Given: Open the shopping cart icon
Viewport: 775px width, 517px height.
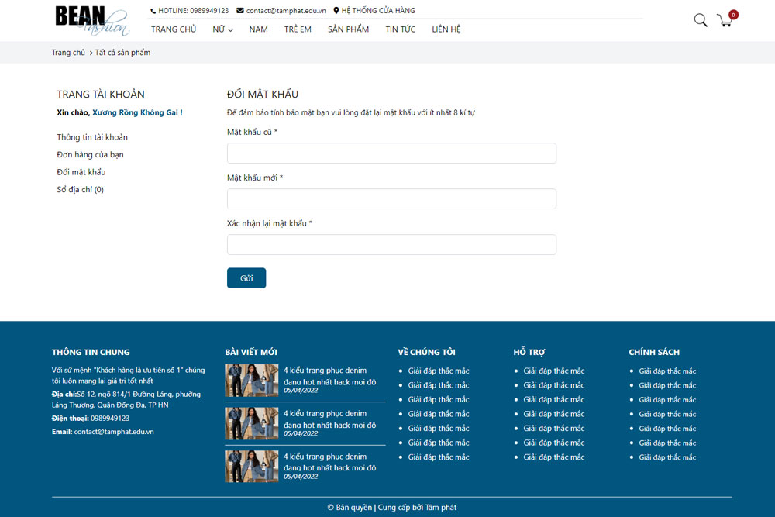Looking at the screenshot, I should (x=725, y=21).
